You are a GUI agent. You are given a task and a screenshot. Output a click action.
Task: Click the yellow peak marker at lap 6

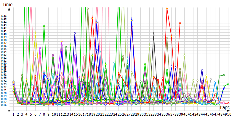coord(36,34)
